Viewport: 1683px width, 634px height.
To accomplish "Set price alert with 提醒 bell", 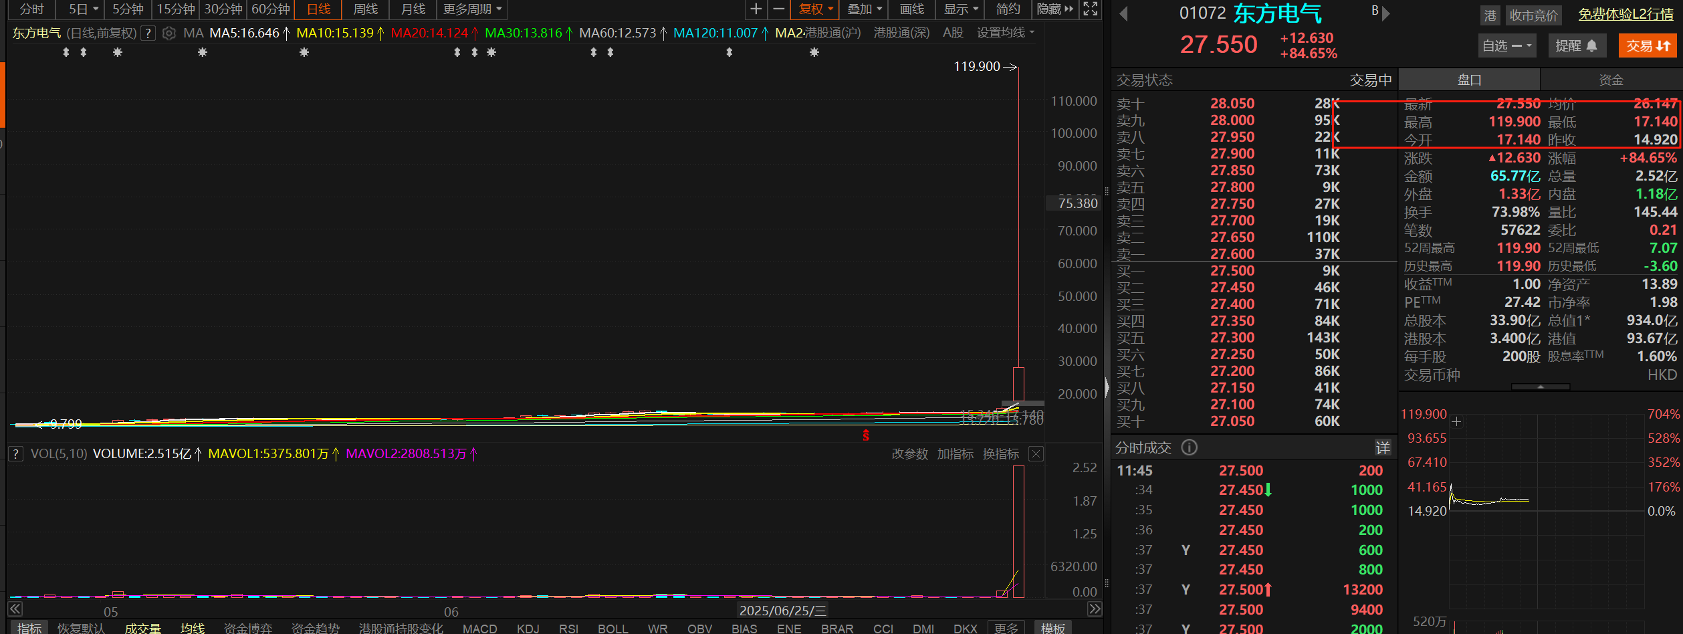I will coord(1576,45).
